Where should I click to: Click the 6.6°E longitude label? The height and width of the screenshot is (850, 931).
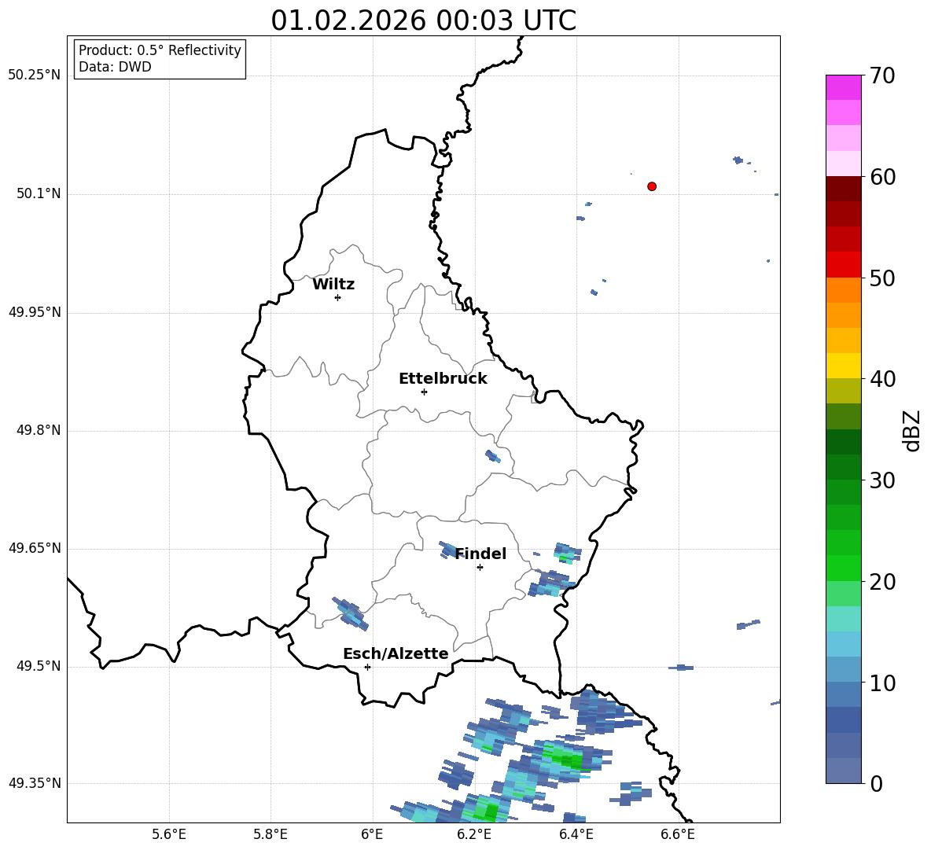(678, 834)
